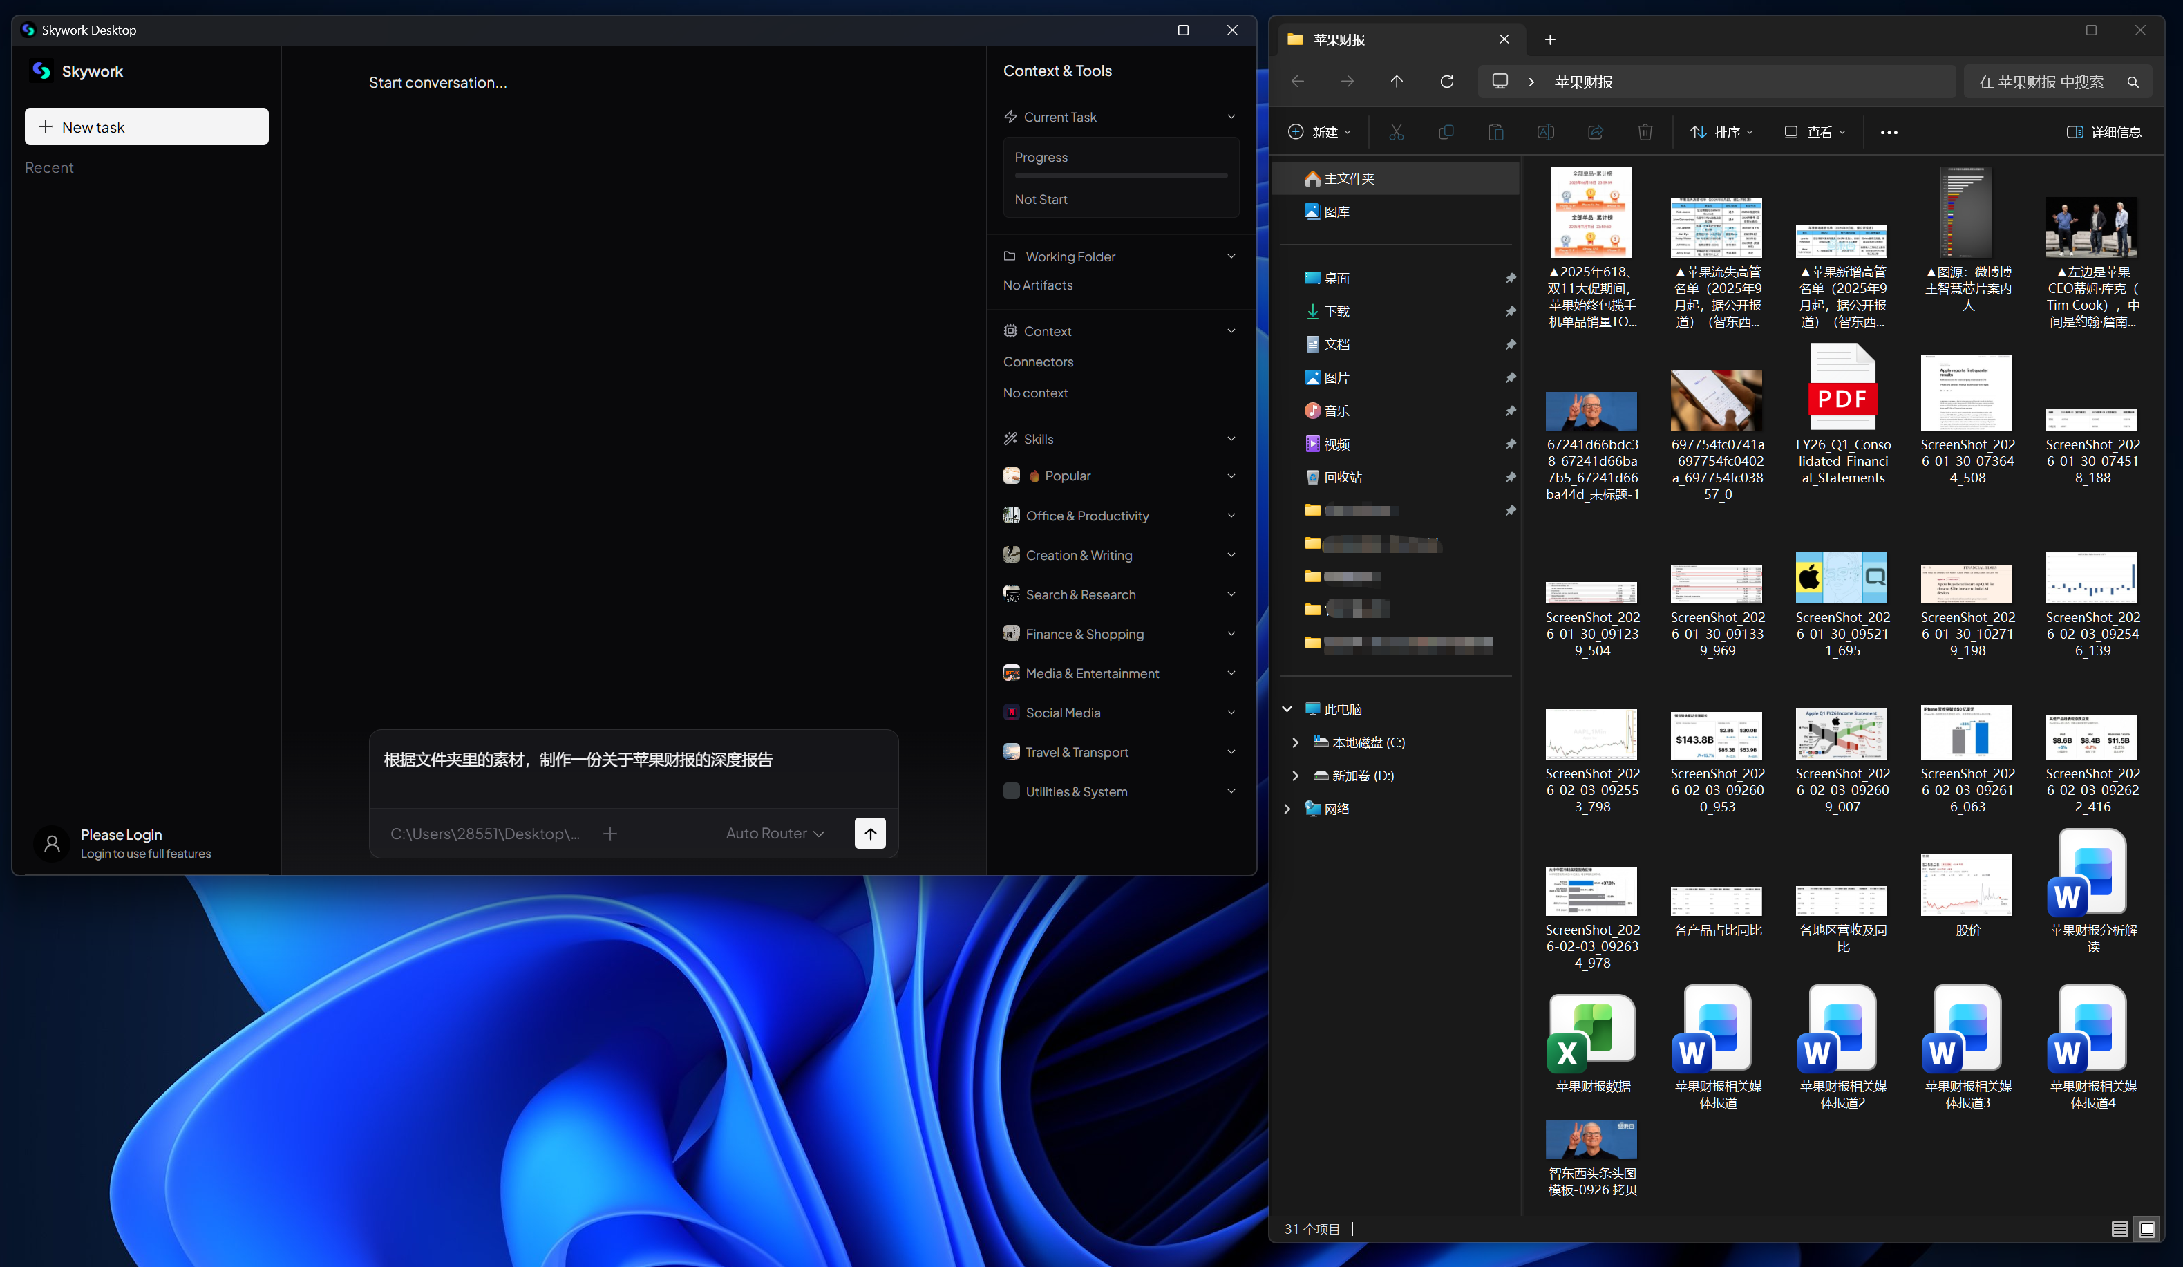2183x1267 pixels.
Task: Expand the 本地磁盘 (C:) tree node
Action: click(1294, 742)
